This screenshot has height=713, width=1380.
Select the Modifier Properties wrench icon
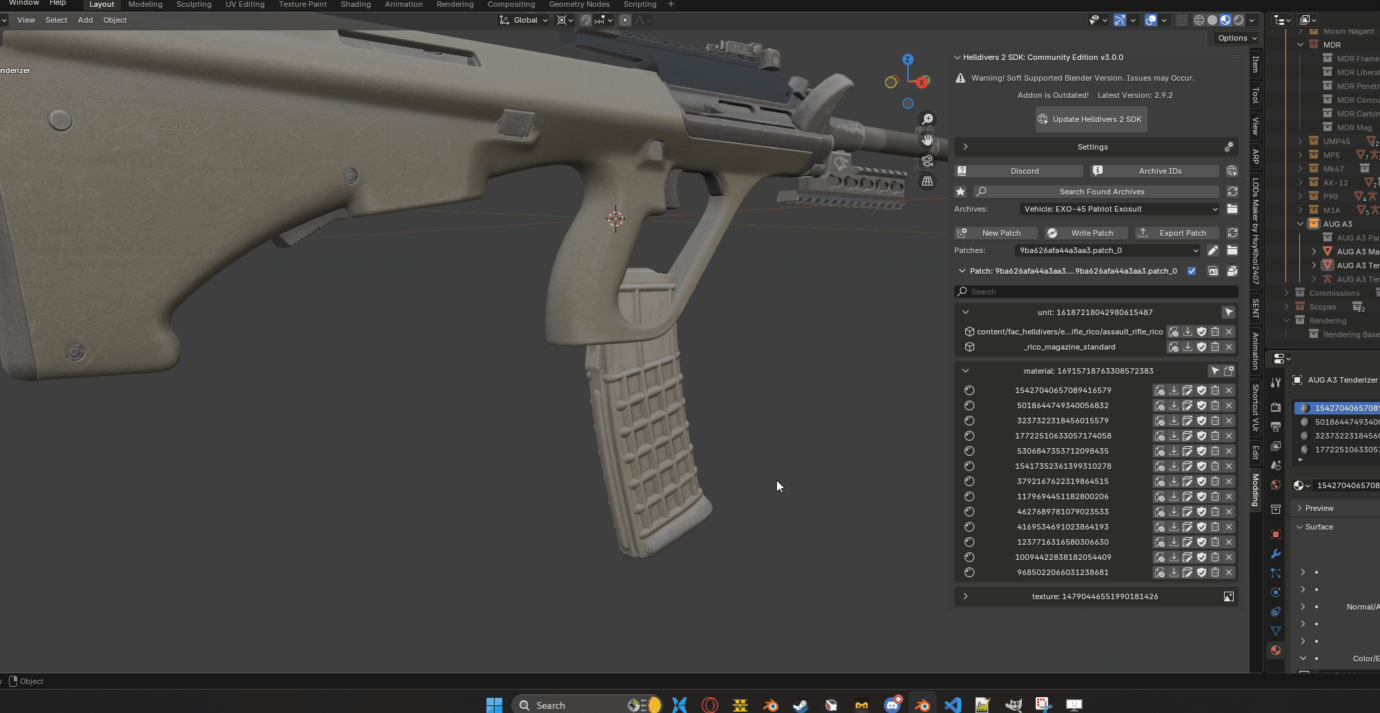[1276, 554]
